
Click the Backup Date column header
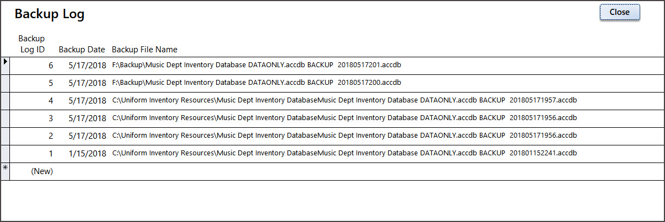click(82, 50)
